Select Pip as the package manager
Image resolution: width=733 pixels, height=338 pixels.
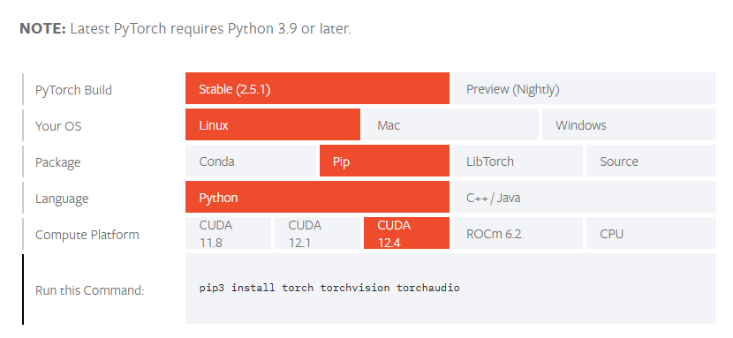point(384,161)
